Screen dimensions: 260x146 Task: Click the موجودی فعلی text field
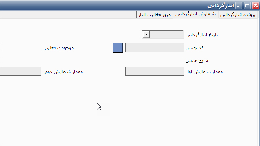click(x=21, y=47)
